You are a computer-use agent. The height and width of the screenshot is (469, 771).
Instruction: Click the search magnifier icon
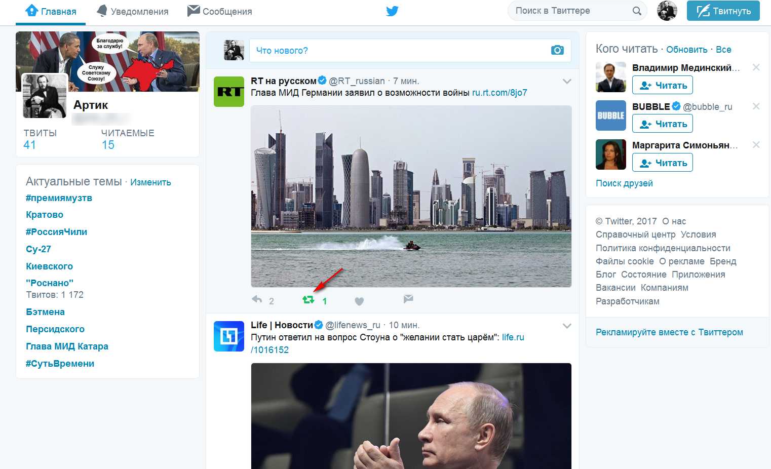pyautogui.click(x=637, y=11)
